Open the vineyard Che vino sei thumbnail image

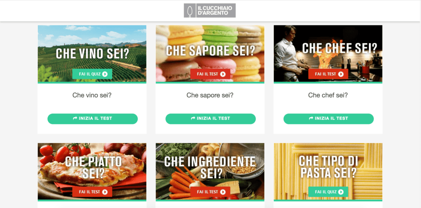pos(92,54)
